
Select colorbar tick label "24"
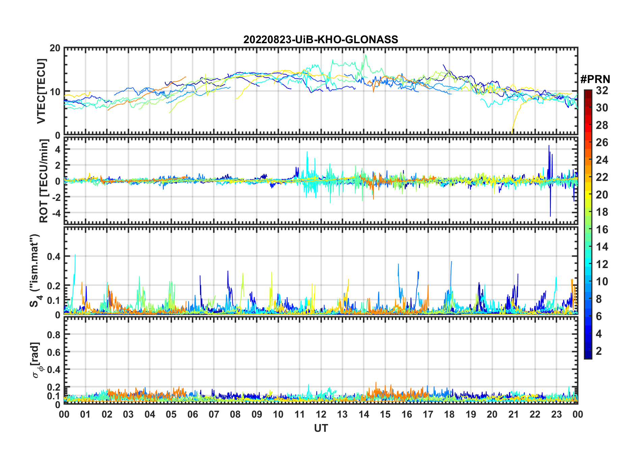click(602, 160)
